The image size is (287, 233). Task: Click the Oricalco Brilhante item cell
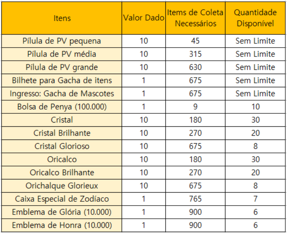pyautogui.click(x=62, y=173)
